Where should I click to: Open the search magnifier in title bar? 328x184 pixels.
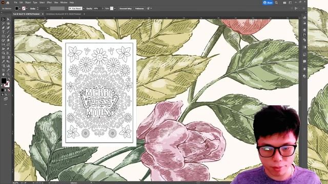[277, 3]
